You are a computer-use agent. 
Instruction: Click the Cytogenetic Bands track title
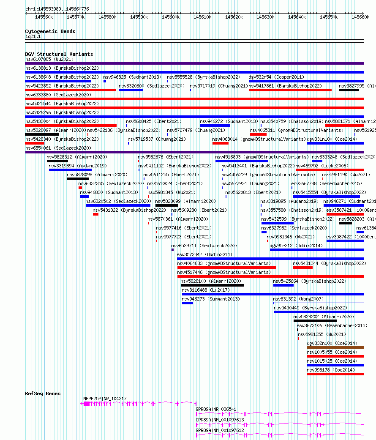point(50,31)
